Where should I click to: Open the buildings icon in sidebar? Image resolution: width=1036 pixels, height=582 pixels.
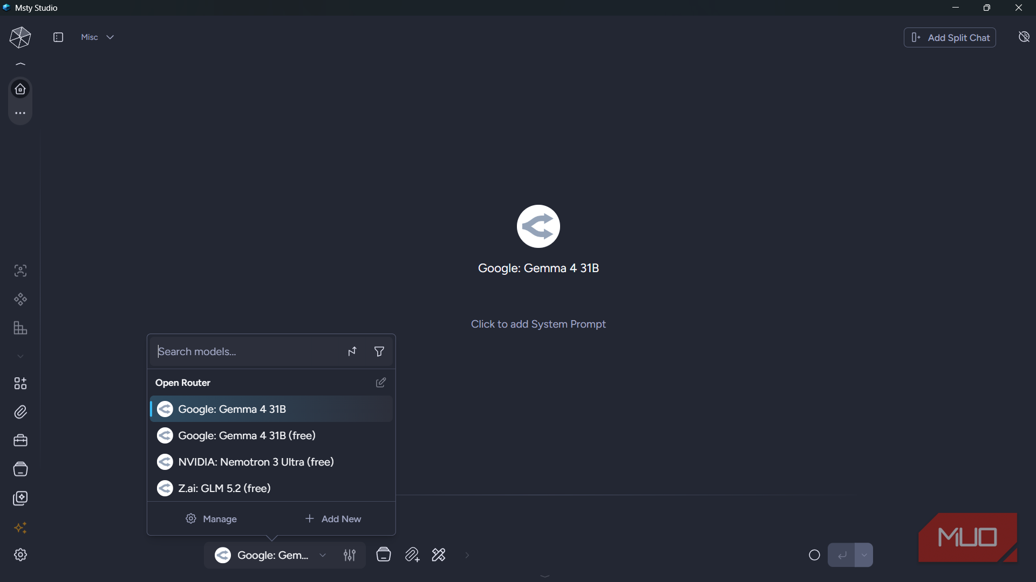(21, 328)
